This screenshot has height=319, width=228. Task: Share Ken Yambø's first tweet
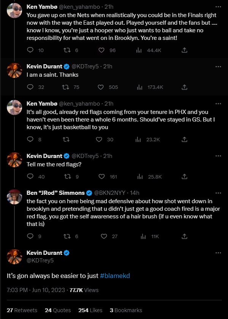click(185, 50)
